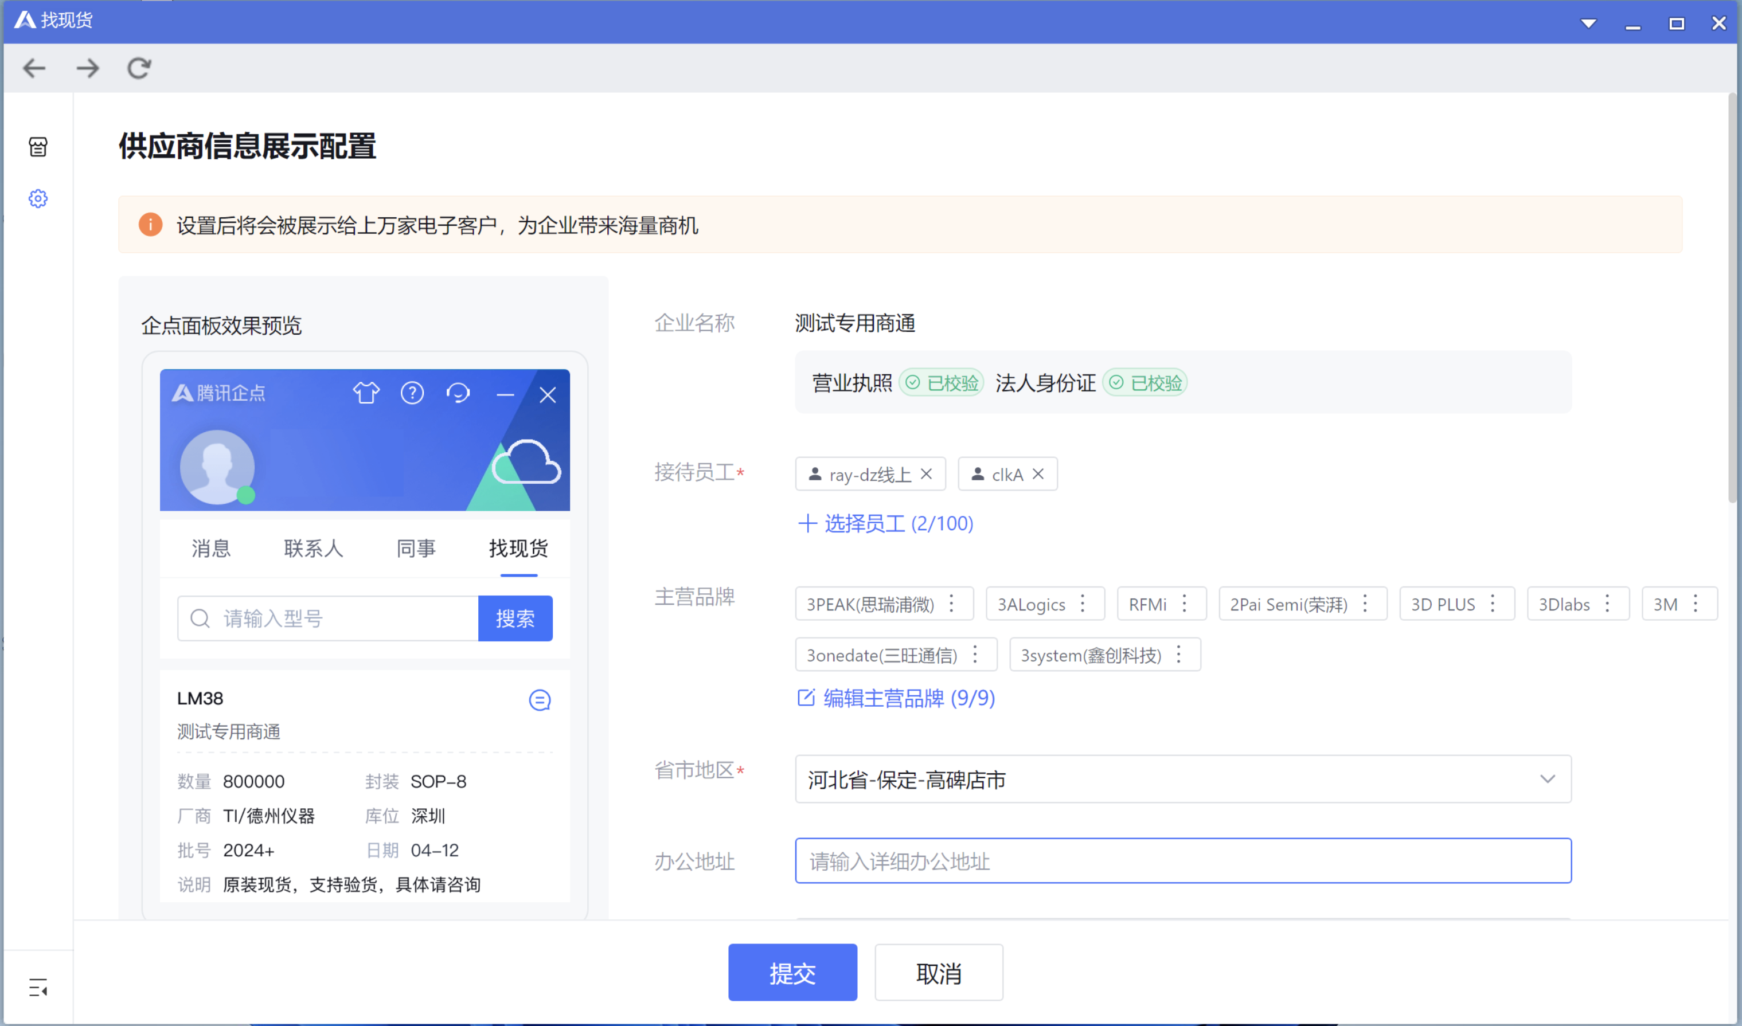The height and width of the screenshot is (1026, 1742).
Task: Click the 找现货 app logo in title bar
Action: click(26, 20)
